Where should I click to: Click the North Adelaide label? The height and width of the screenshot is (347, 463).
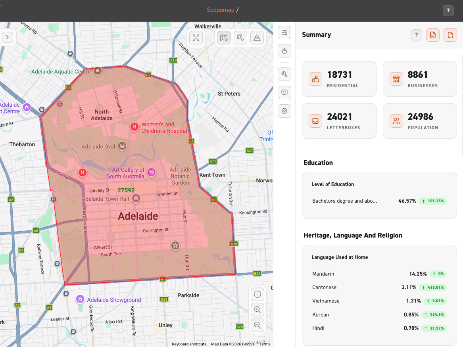coord(102,115)
